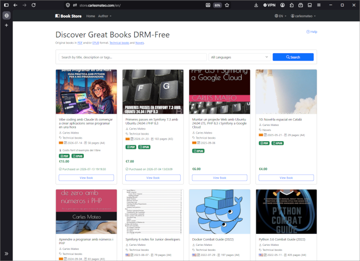Click the EPUB badge on Primeres passes card
The height and width of the screenshot is (261, 360).
[x=144, y=147]
